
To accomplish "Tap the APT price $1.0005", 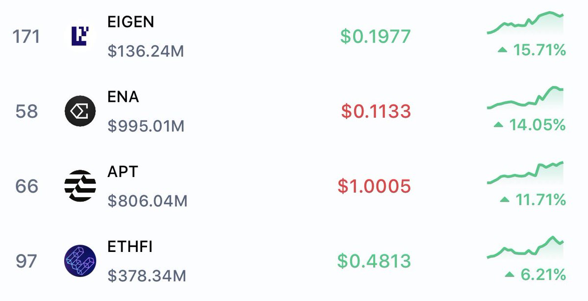I will 374,186.
